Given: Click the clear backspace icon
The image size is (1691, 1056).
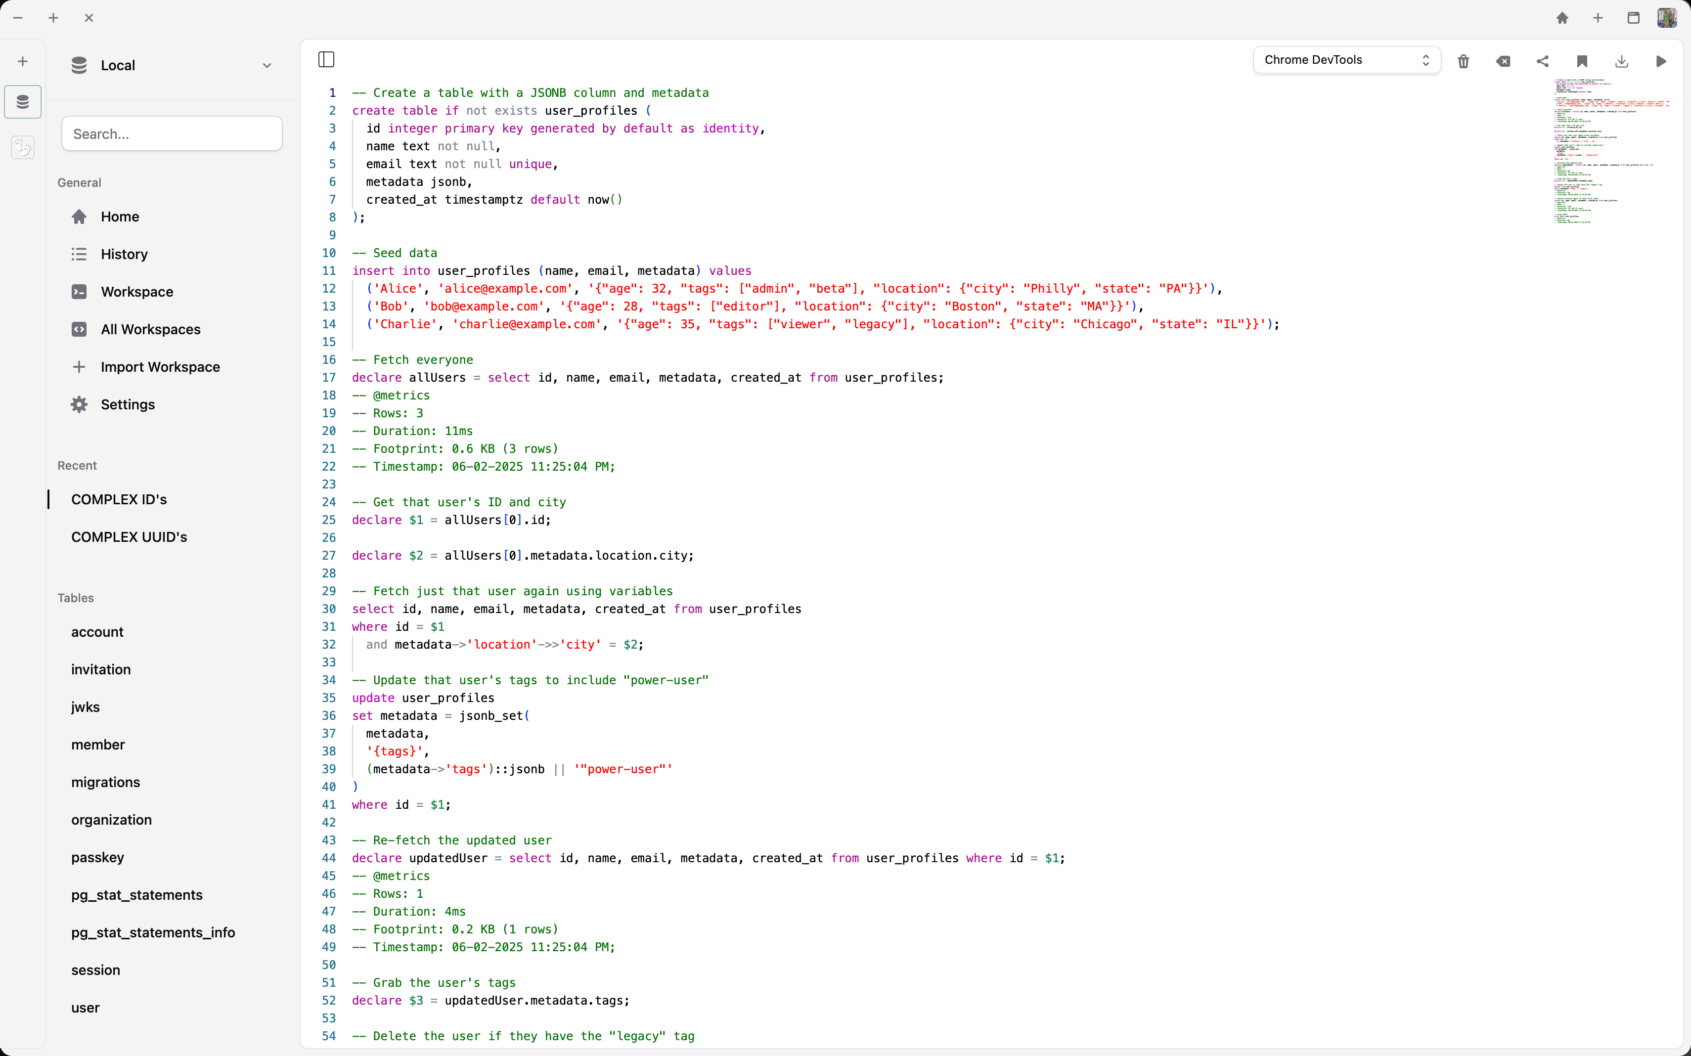Looking at the screenshot, I should coord(1503,61).
